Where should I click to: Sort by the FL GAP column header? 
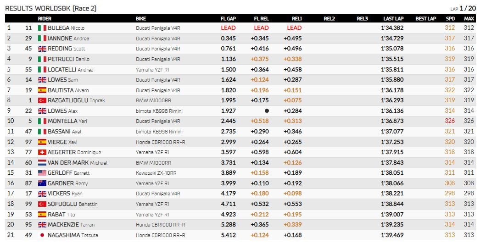tap(228, 19)
